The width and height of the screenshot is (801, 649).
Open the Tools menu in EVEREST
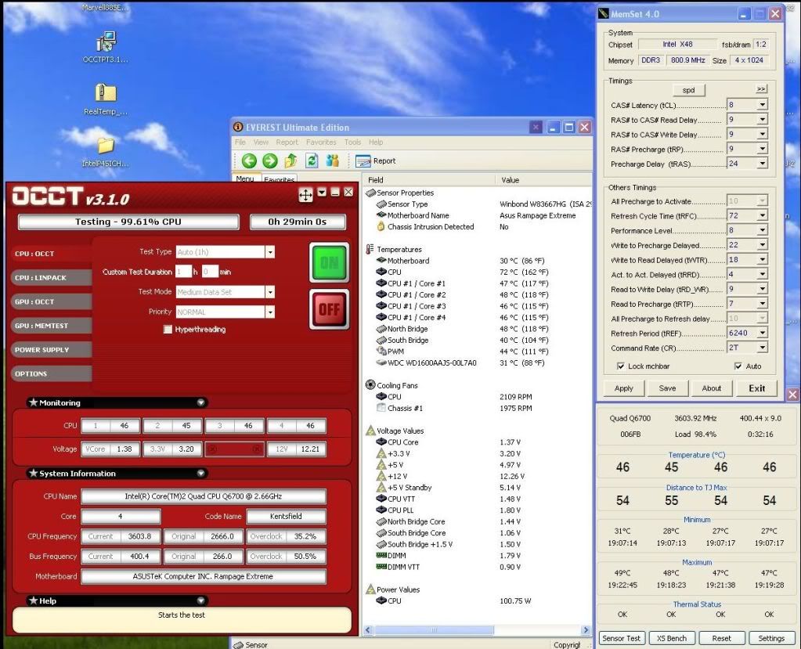[352, 142]
